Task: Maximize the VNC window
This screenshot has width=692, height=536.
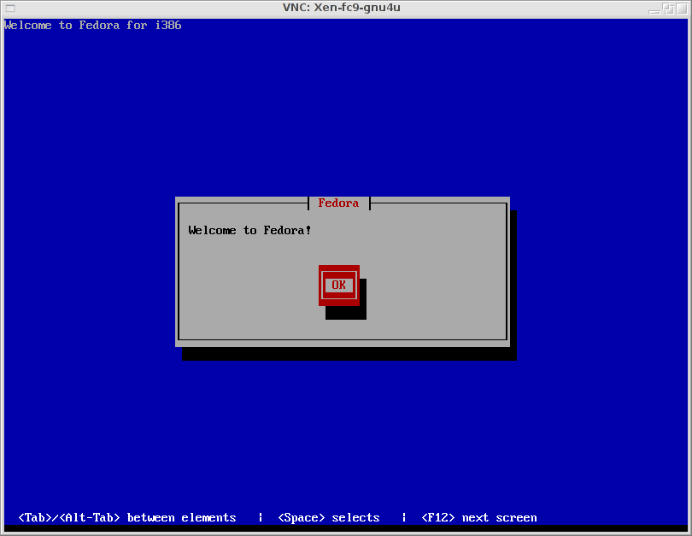Action: tap(682, 9)
